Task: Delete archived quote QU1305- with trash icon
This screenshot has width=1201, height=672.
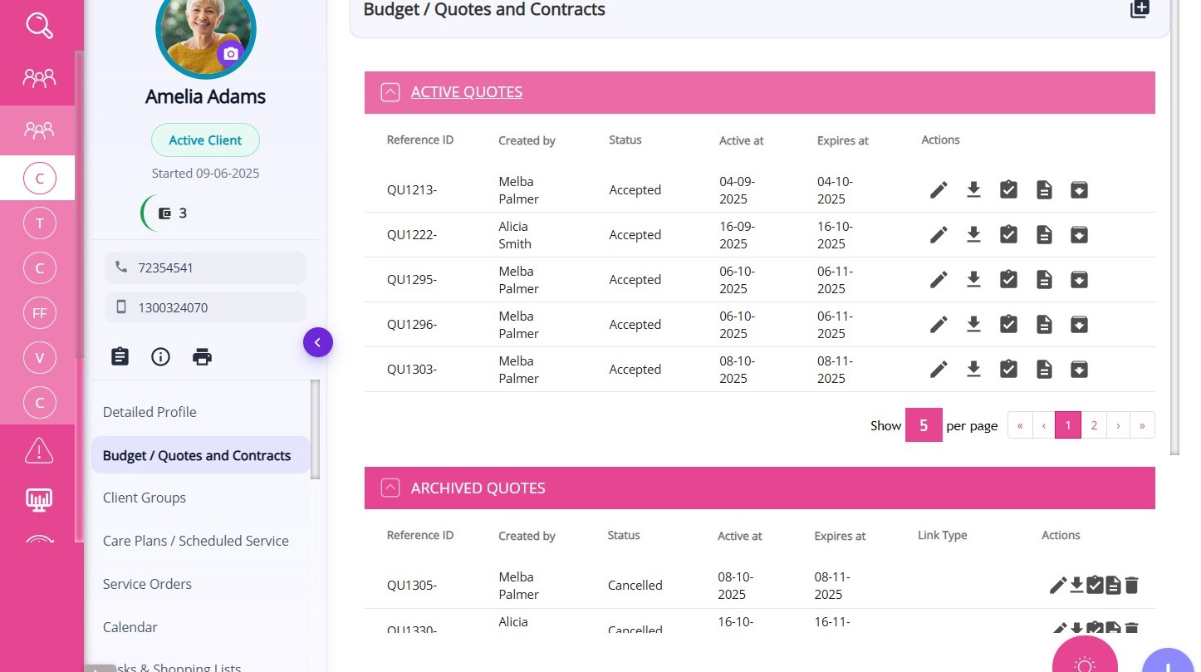Action: 1131,586
